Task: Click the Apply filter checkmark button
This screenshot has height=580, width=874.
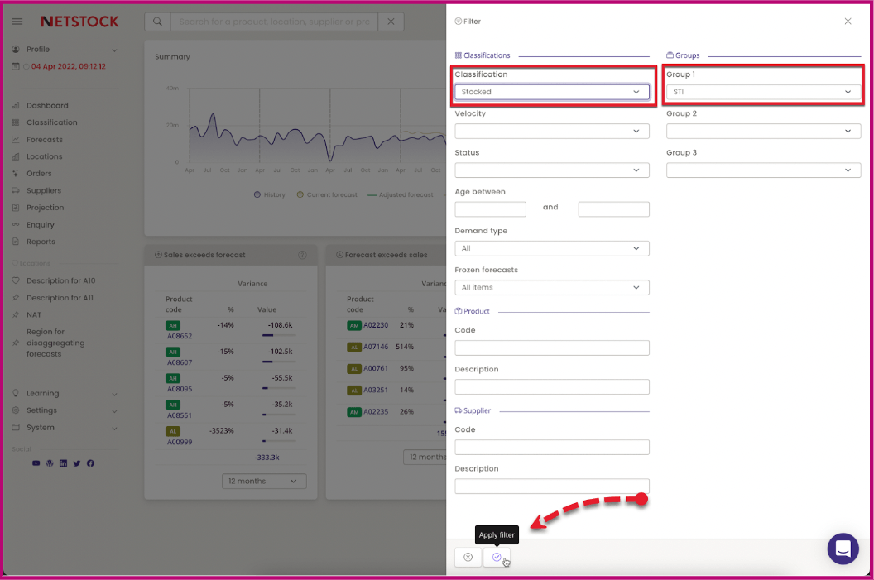Action: coord(497,558)
